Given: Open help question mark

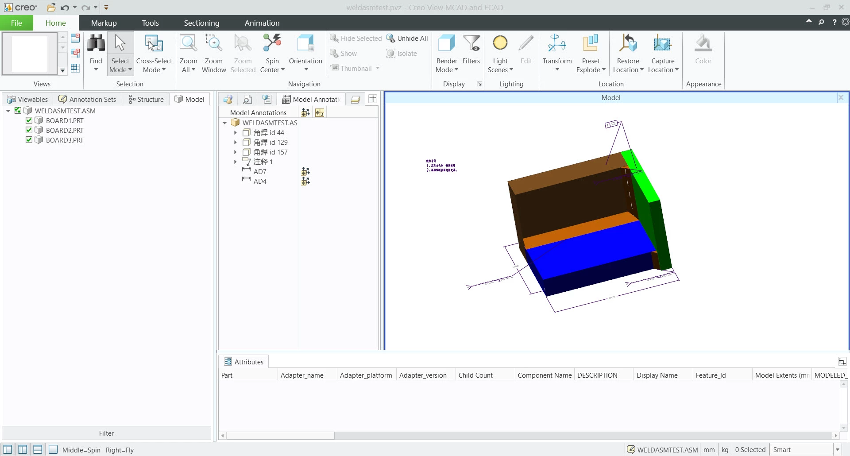Looking at the screenshot, I should coord(834,22).
